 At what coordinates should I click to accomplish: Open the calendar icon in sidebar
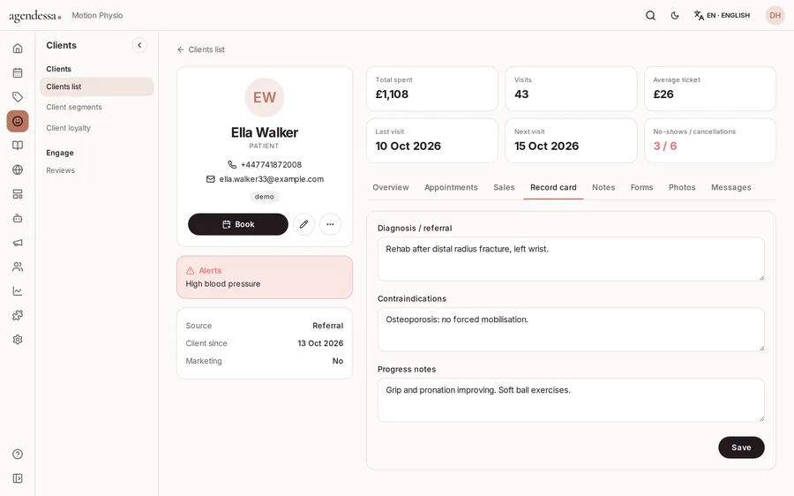[18, 72]
